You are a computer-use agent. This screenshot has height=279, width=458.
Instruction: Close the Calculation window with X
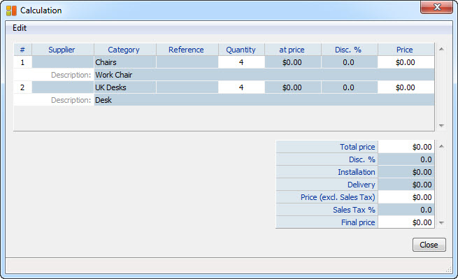click(x=437, y=7)
